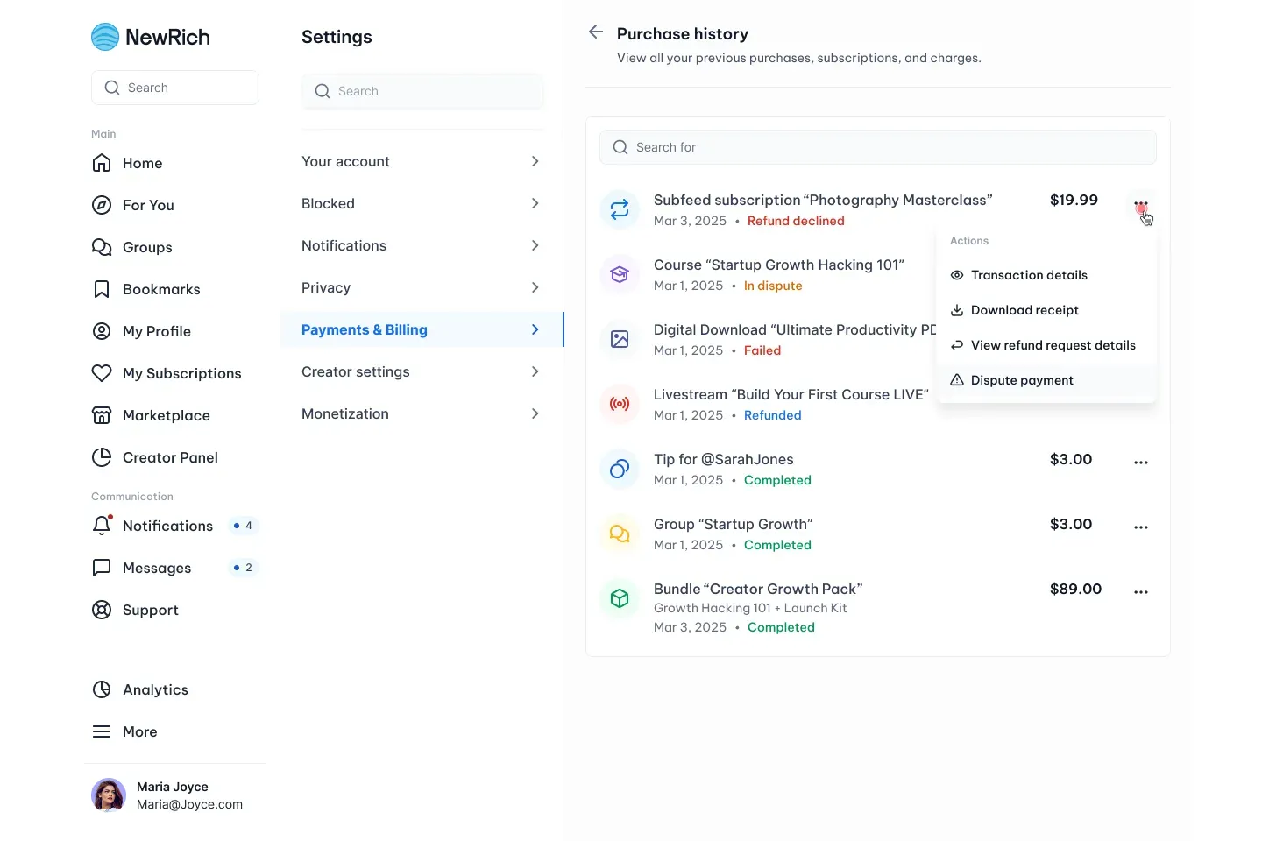Viewport: 1262px width, 841px height.
Task: Click the Notifications bell icon
Action: tap(102, 526)
